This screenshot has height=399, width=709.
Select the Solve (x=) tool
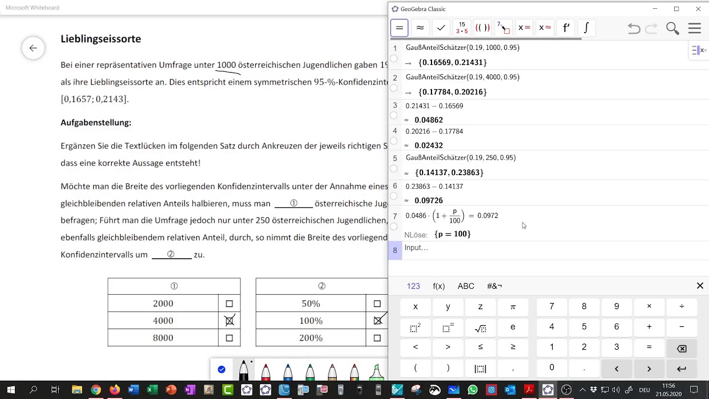coord(524,28)
